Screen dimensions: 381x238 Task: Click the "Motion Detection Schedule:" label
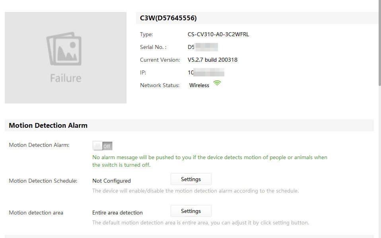click(43, 181)
